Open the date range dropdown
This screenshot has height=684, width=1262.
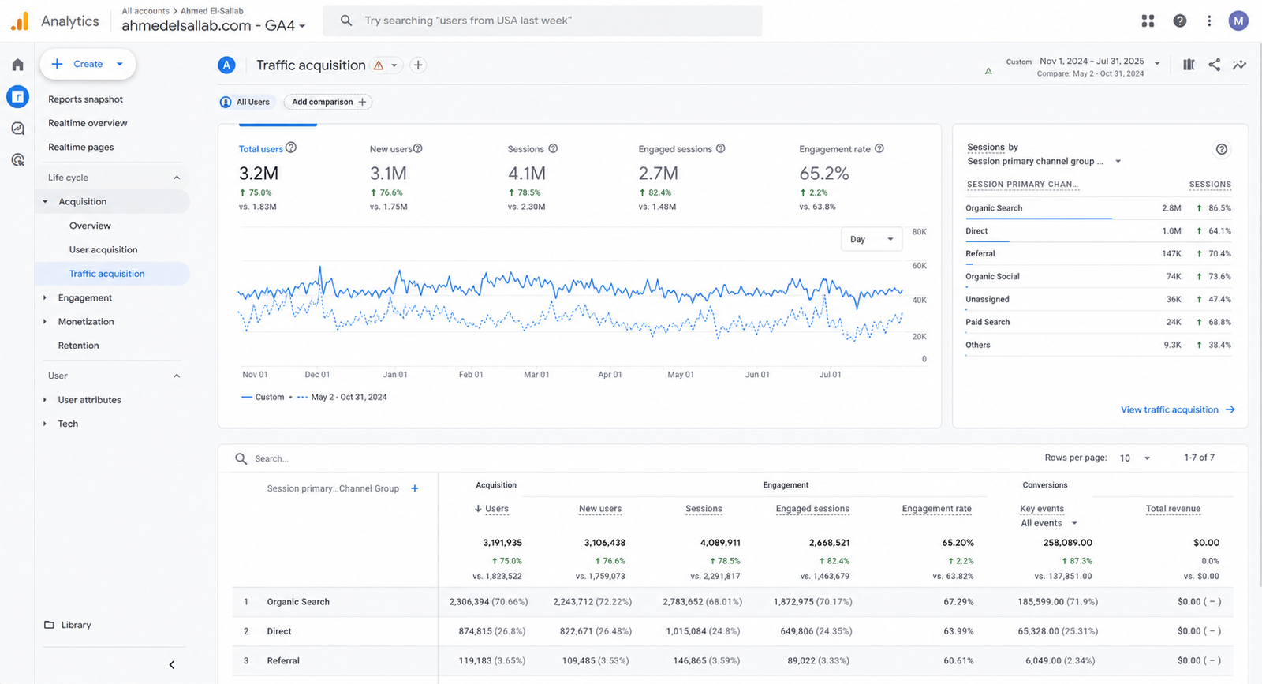(1157, 64)
